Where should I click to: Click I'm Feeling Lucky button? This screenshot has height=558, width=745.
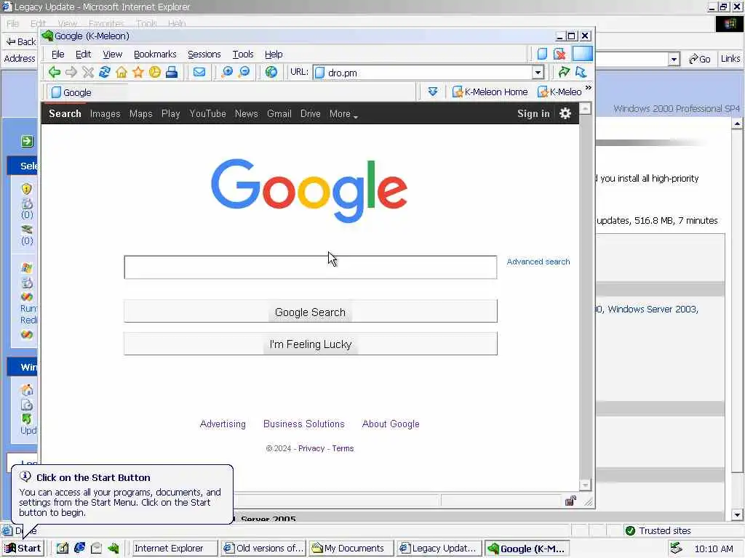[310, 344]
